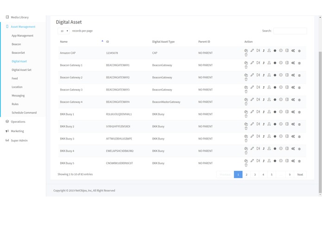Screen dimensions: 322x229
Task: Click the layers icon for BKK Buoy 5
Action: click(x=299, y=161)
